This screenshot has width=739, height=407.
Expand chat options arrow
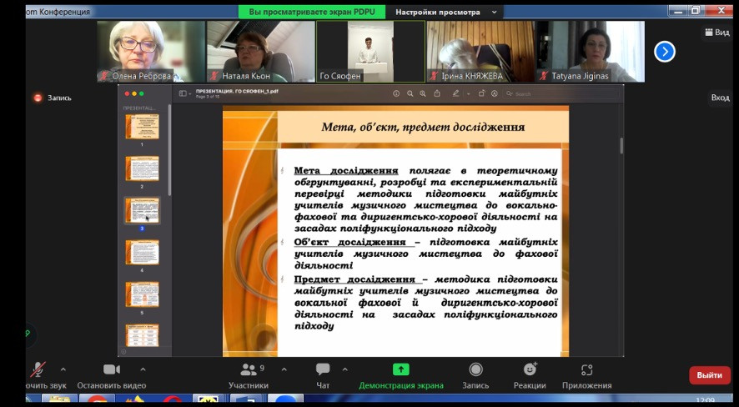click(344, 369)
